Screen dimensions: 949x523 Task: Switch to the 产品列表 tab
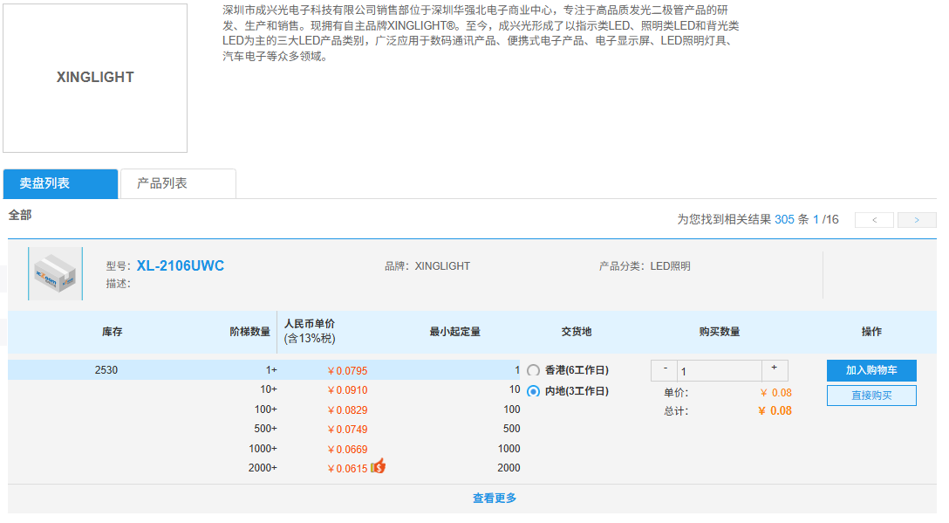pyautogui.click(x=178, y=183)
